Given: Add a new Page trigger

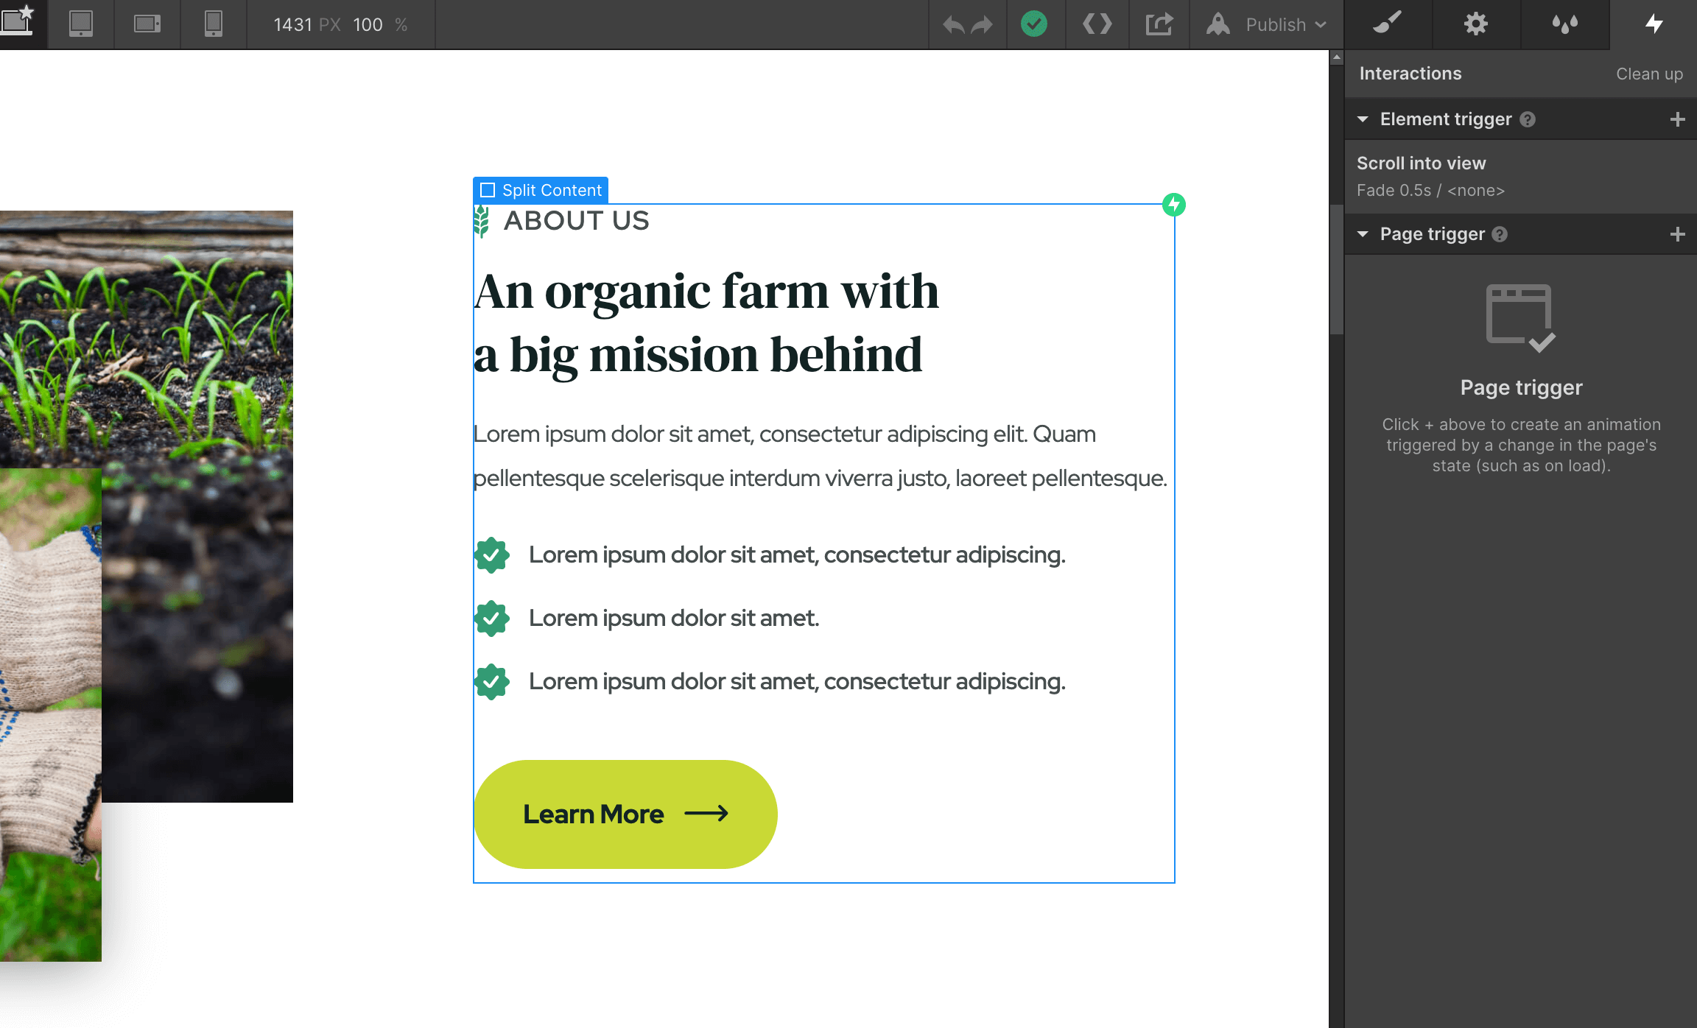Looking at the screenshot, I should pyautogui.click(x=1678, y=234).
